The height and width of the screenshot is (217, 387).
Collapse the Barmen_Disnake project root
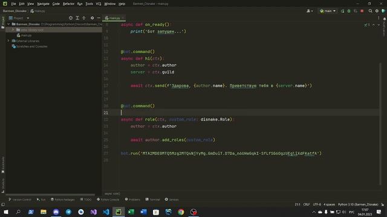pos(8,24)
